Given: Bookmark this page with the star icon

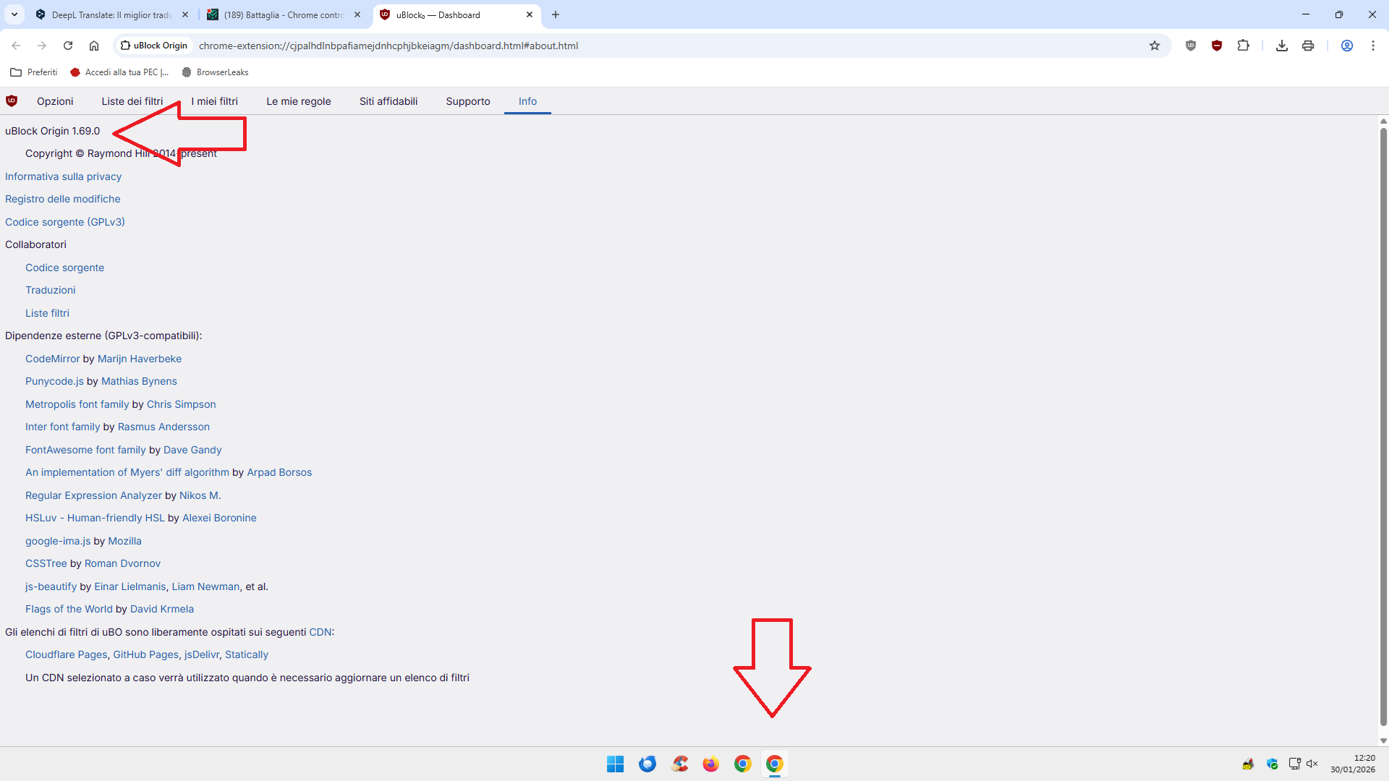Looking at the screenshot, I should (x=1155, y=46).
